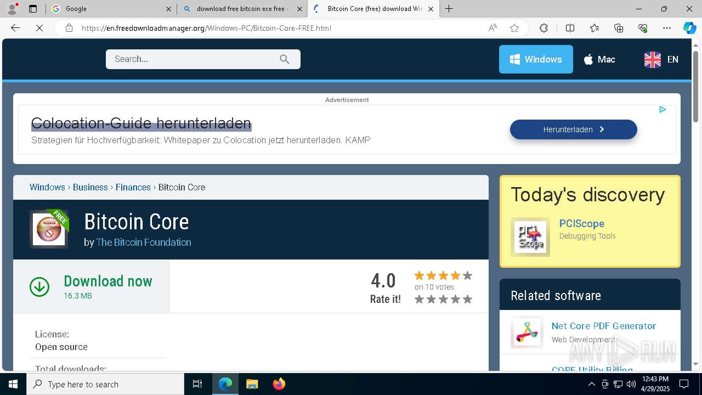The image size is (702, 395).
Task: Click the Herunterladen ad button
Action: [574, 129]
